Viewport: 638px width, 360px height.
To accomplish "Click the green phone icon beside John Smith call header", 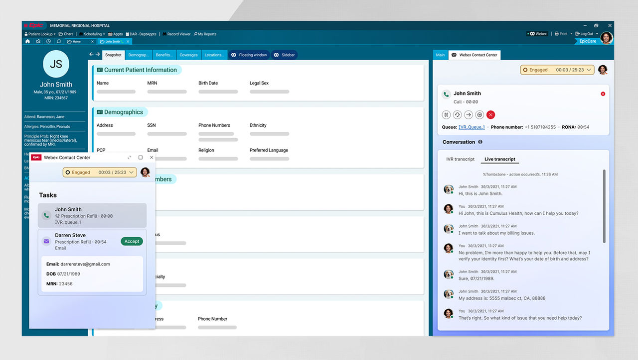I will (x=446, y=93).
